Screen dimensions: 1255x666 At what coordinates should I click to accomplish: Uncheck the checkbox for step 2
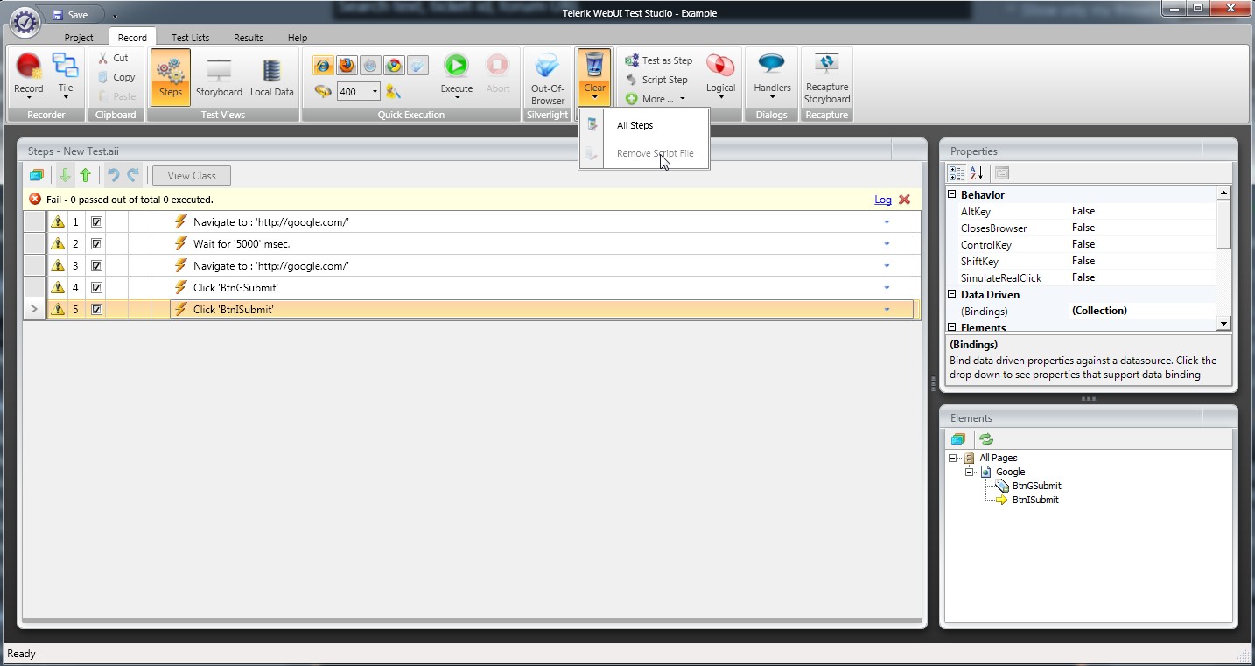click(97, 244)
